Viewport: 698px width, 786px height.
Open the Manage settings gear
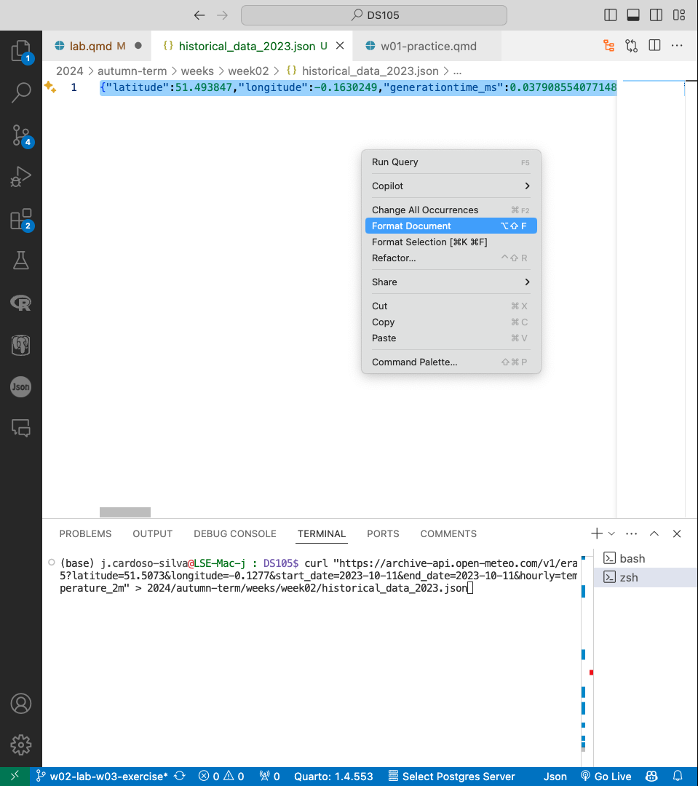pos(21,745)
